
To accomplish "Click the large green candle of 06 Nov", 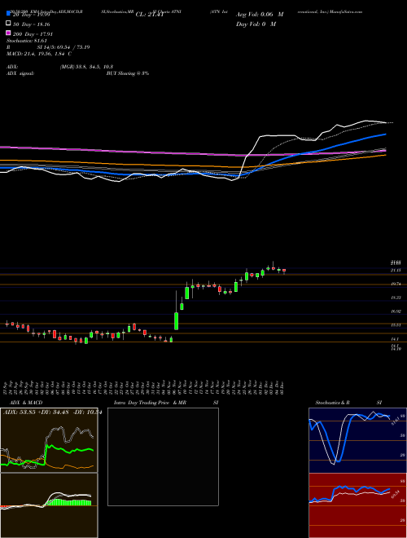I will tap(177, 320).
